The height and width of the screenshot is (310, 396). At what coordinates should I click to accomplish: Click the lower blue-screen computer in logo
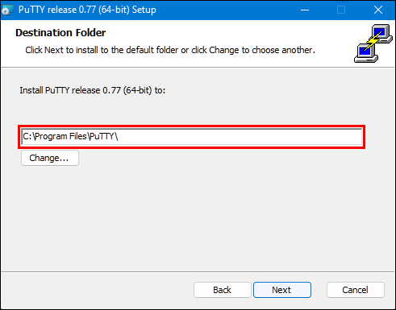[x=366, y=53]
